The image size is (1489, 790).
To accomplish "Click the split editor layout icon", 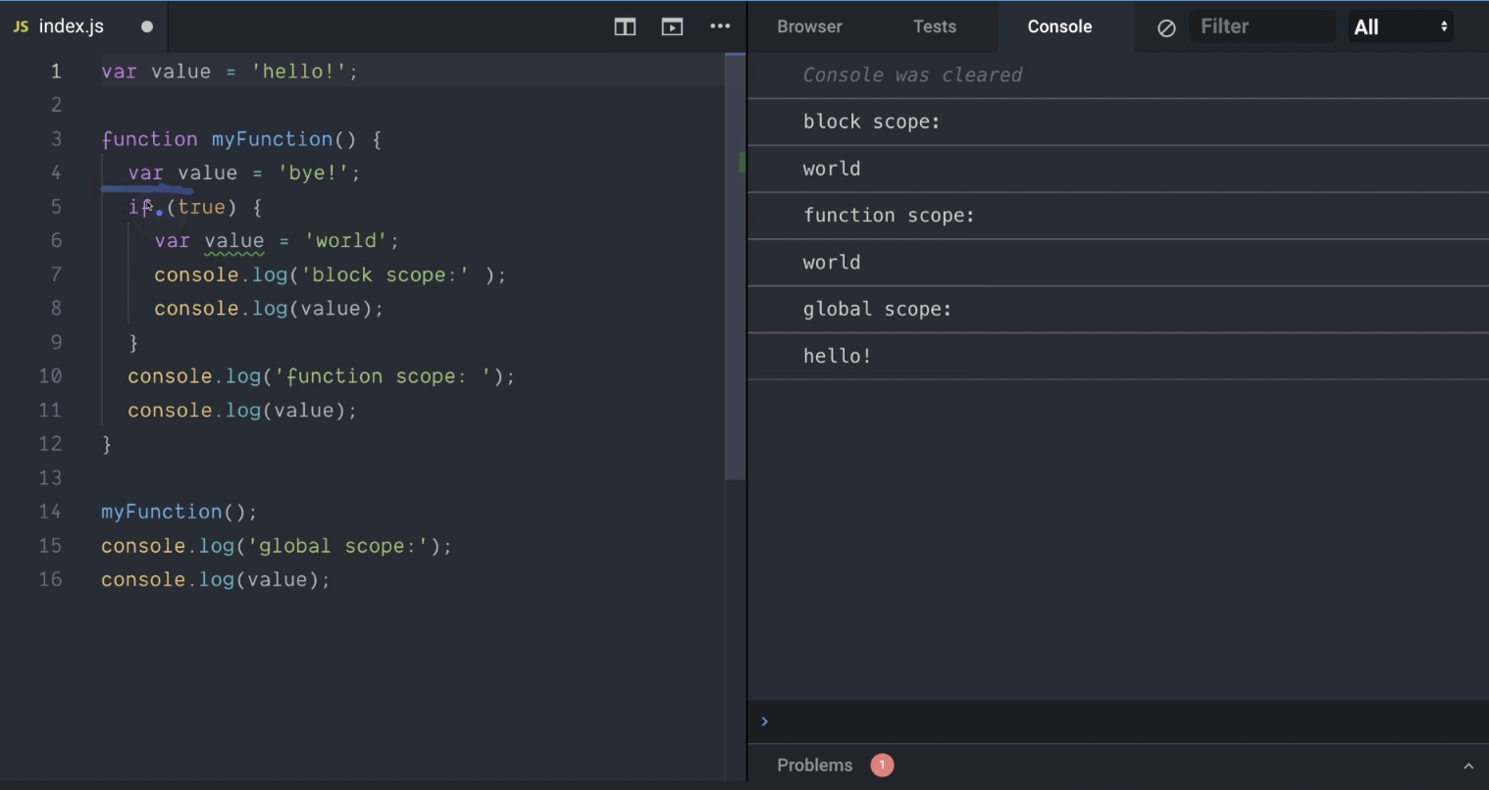I will tap(625, 26).
